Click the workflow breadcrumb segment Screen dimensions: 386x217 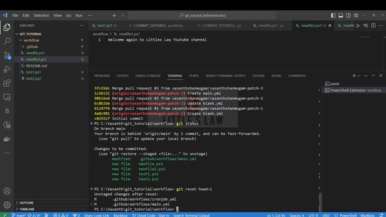click(x=101, y=34)
